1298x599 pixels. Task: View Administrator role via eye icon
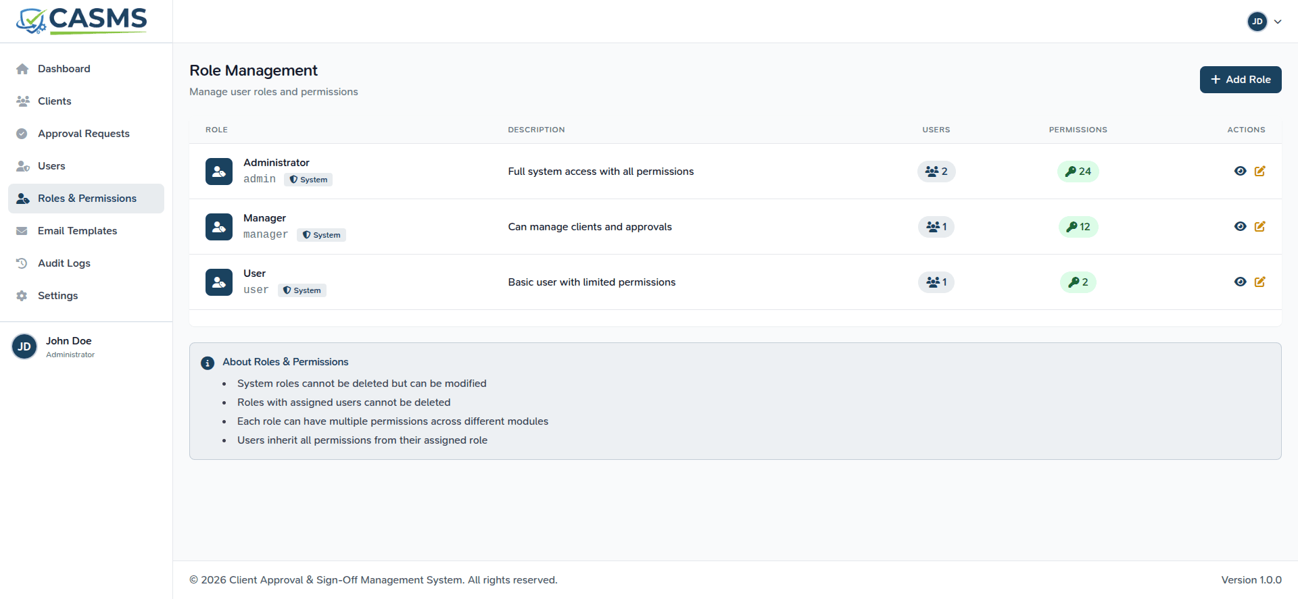[1240, 172]
